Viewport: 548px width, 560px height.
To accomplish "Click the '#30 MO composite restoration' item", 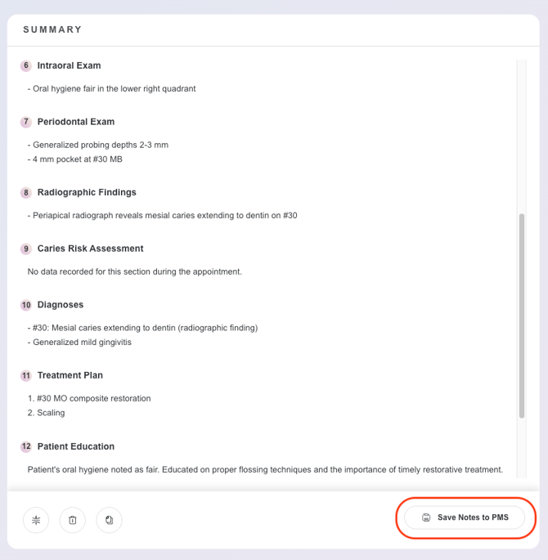I will 89,399.
